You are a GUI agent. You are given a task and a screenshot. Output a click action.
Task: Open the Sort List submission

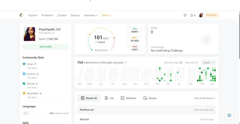pos(147,119)
